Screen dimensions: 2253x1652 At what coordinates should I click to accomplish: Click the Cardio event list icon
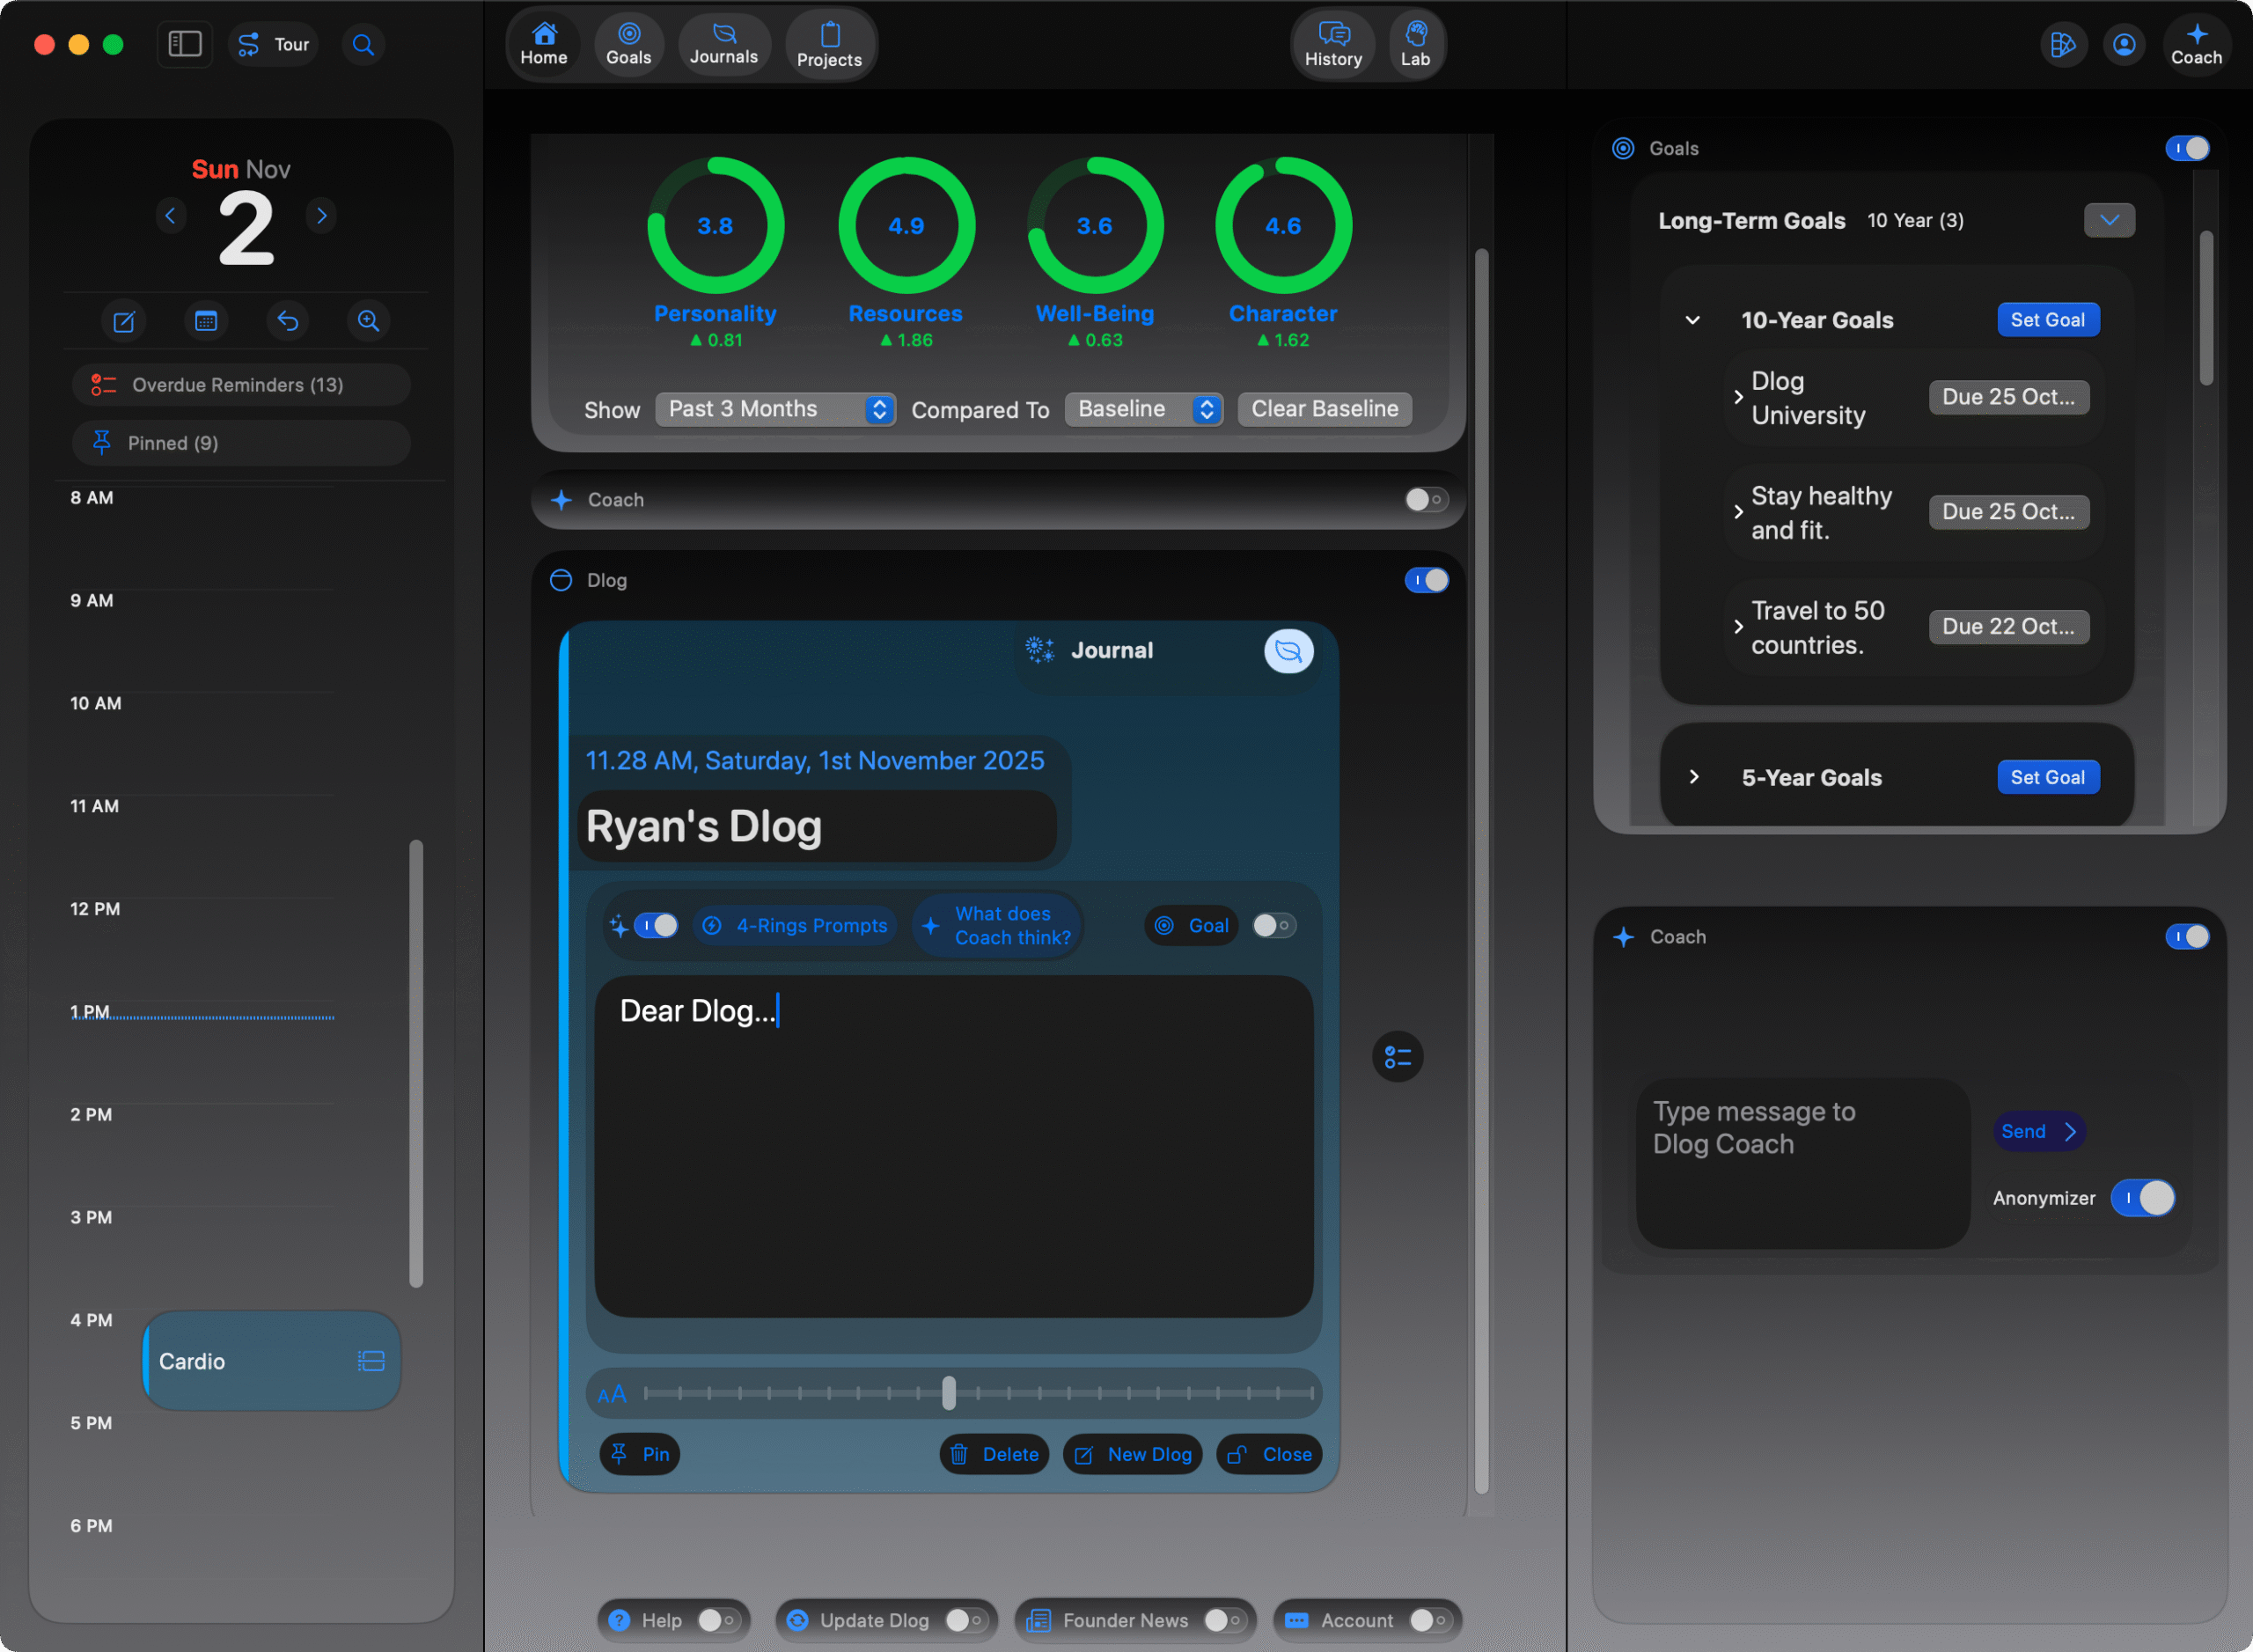(x=371, y=1360)
